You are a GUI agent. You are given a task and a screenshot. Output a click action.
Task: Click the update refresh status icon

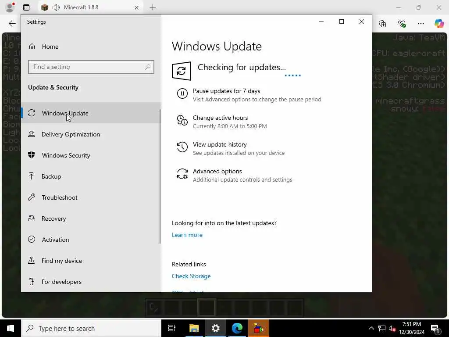181,71
